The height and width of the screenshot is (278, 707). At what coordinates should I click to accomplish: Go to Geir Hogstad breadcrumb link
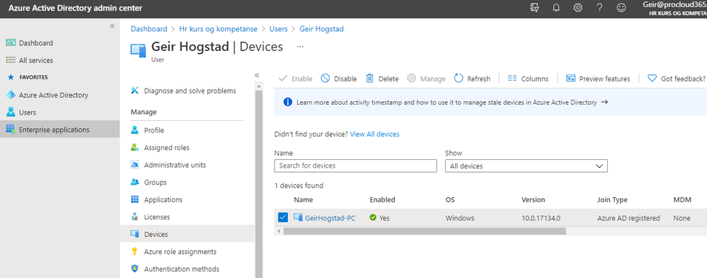pos(321,29)
